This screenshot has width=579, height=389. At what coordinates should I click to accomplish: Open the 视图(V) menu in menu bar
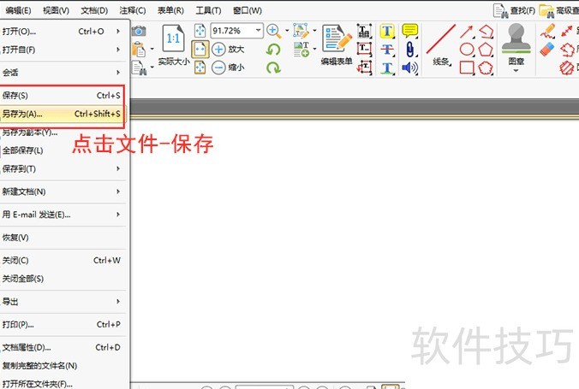click(56, 10)
